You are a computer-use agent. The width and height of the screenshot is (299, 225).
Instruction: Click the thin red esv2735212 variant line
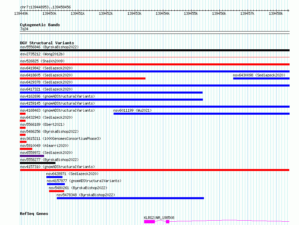pos(155,57)
